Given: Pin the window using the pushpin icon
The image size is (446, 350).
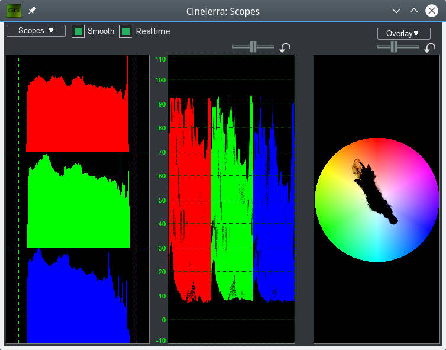Looking at the screenshot, I should point(32,11).
